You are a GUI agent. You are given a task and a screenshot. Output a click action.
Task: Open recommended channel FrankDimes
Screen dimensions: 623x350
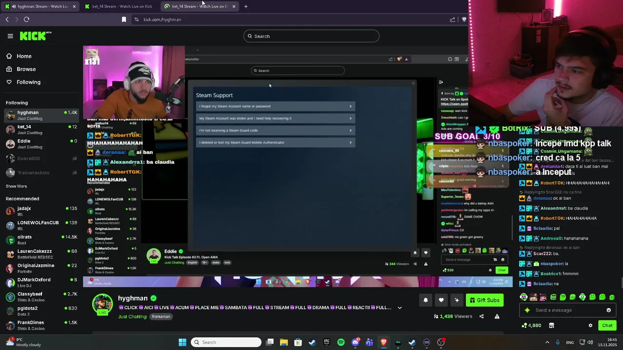pyautogui.click(x=41, y=325)
